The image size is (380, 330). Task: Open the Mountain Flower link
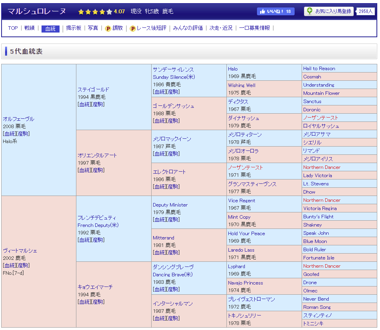[x=321, y=93]
